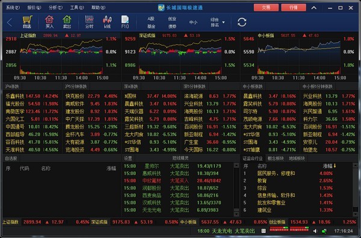The width and height of the screenshot is (361, 238).
Task: Click the 创业板指 status bar entry
Action: click(x=312, y=222)
